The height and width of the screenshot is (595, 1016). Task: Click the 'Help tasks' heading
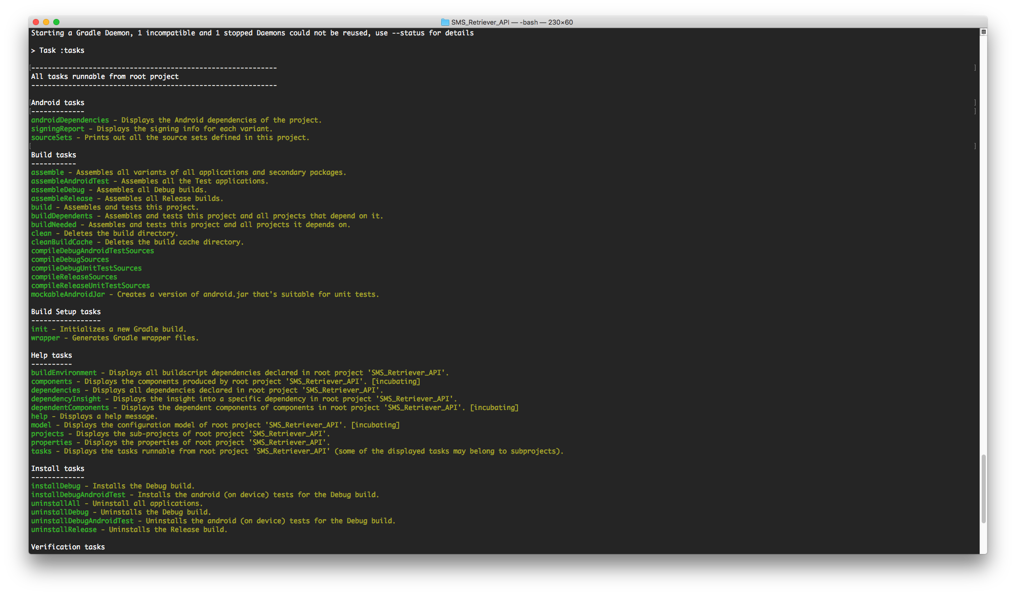pyautogui.click(x=52, y=355)
